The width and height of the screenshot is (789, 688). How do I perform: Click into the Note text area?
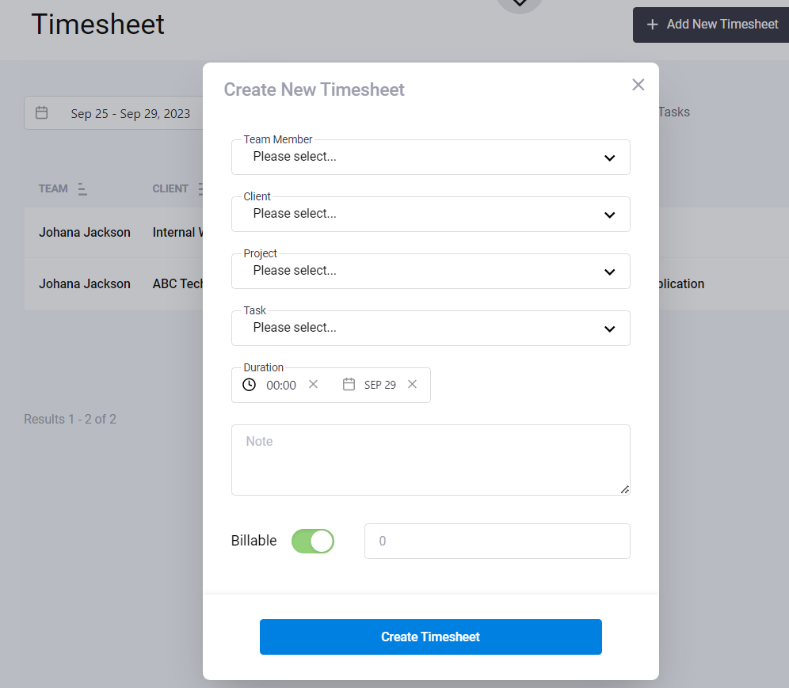[x=431, y=460]
